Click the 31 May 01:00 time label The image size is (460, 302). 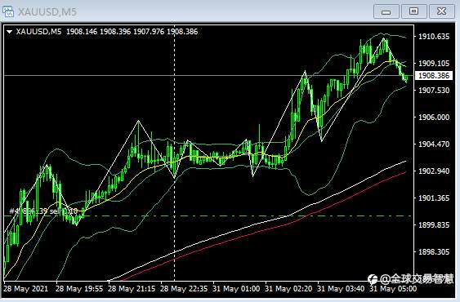[236, 289]
